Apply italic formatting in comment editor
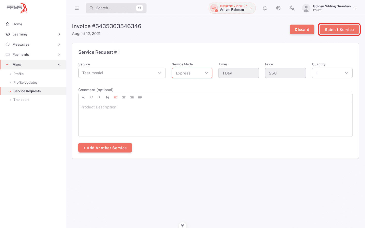The width and height of the screenshot is (365, 228). (99, 98)
